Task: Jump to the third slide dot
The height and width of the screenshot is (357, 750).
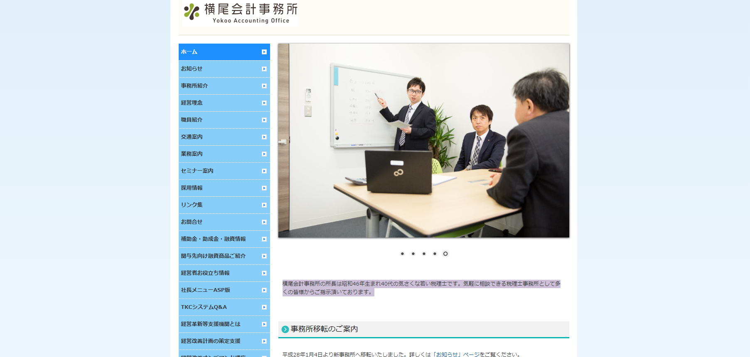Action: point(424,254)
